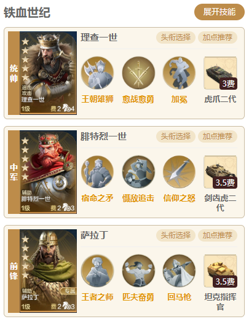Open 头衔选择 for 腓特烈一世
The width and height of the screenshot is (249, 319).
coord(176,136)
